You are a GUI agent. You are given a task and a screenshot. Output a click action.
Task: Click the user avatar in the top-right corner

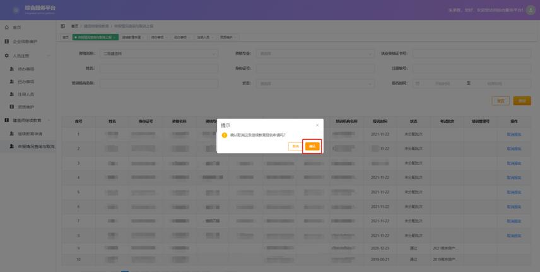click(532, 10)
